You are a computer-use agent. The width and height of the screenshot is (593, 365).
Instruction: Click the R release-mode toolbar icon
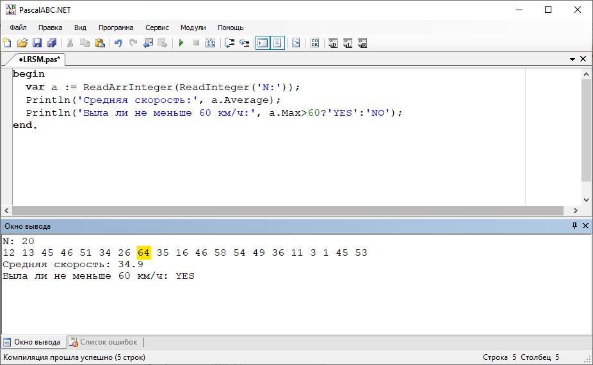[x=362, y=43]
